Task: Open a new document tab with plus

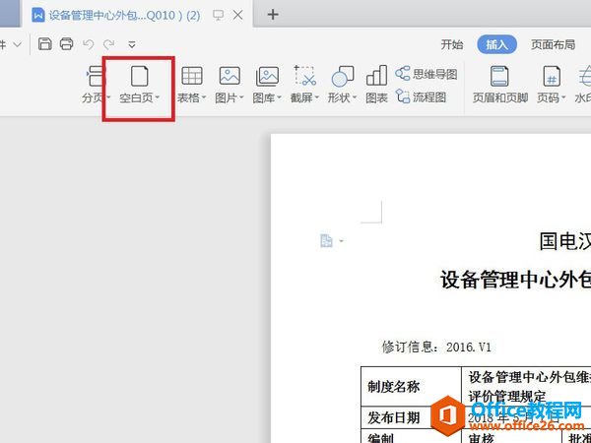Action: 273,15
